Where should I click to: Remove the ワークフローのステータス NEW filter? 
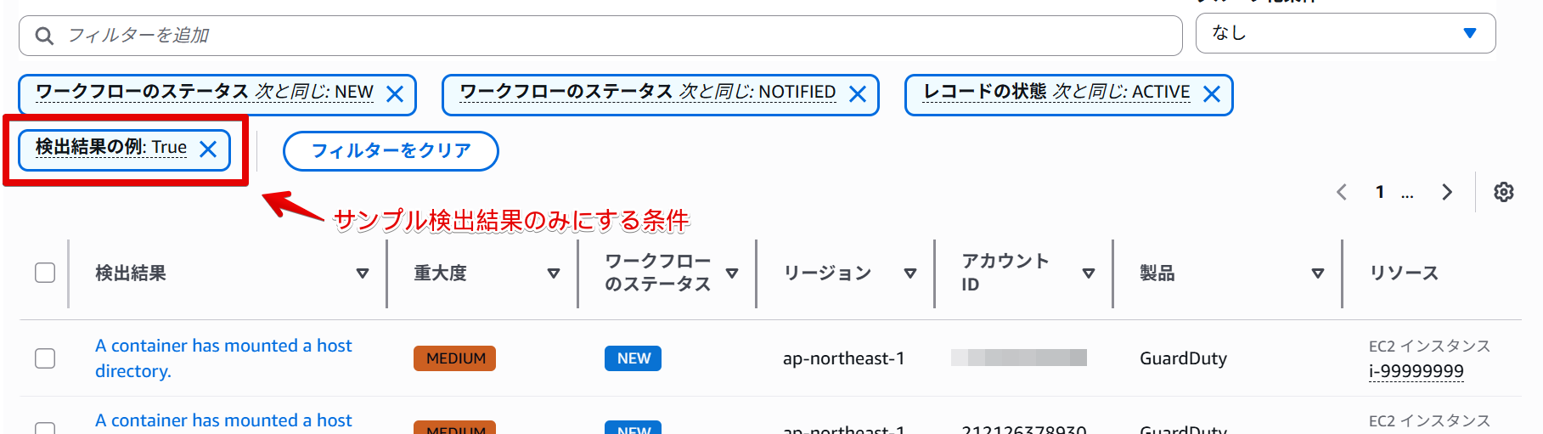[x=395, y=94]
